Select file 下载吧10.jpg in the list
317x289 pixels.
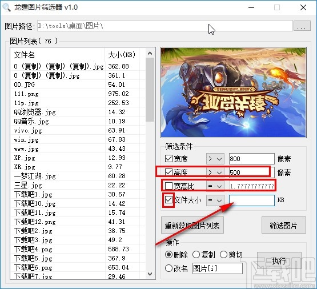coord(35,203)
